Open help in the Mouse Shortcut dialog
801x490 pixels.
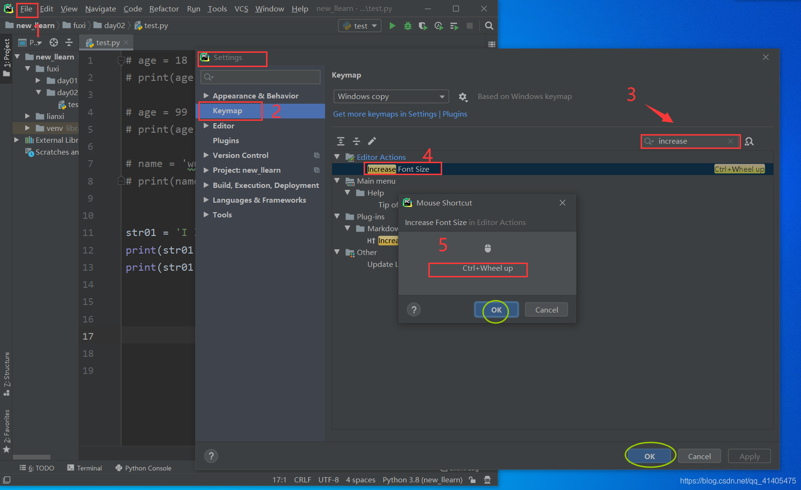click(x=414, y=310)
